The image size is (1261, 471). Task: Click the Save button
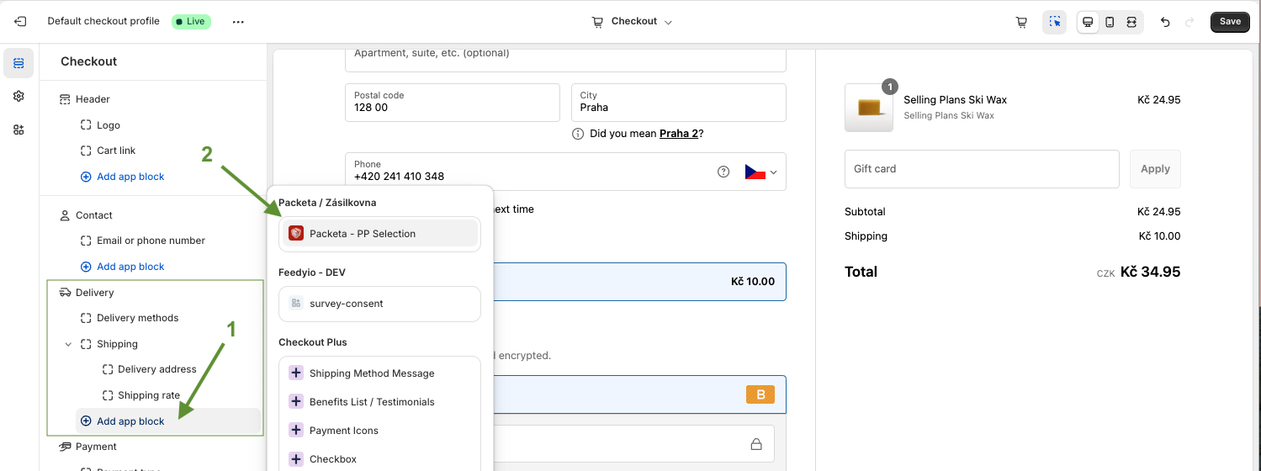click(1230, 22)
